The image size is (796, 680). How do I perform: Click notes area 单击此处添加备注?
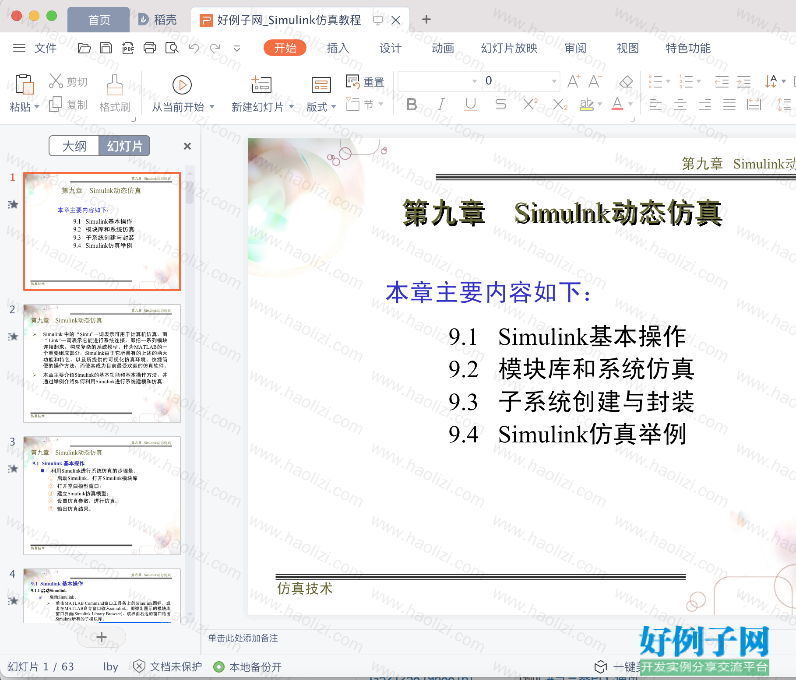coord(243,638)
